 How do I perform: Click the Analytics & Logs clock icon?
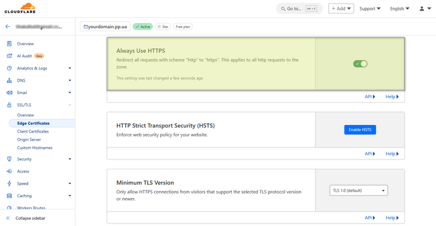pos(9,68)
